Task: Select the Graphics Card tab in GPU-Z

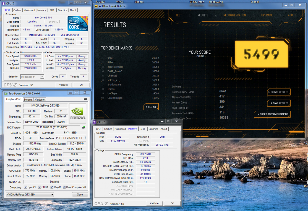Action: tap(14, 99)
